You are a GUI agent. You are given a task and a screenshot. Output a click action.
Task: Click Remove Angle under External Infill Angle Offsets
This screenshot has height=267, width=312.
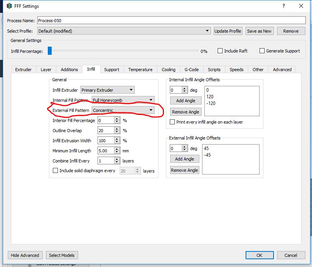point(185,170)
